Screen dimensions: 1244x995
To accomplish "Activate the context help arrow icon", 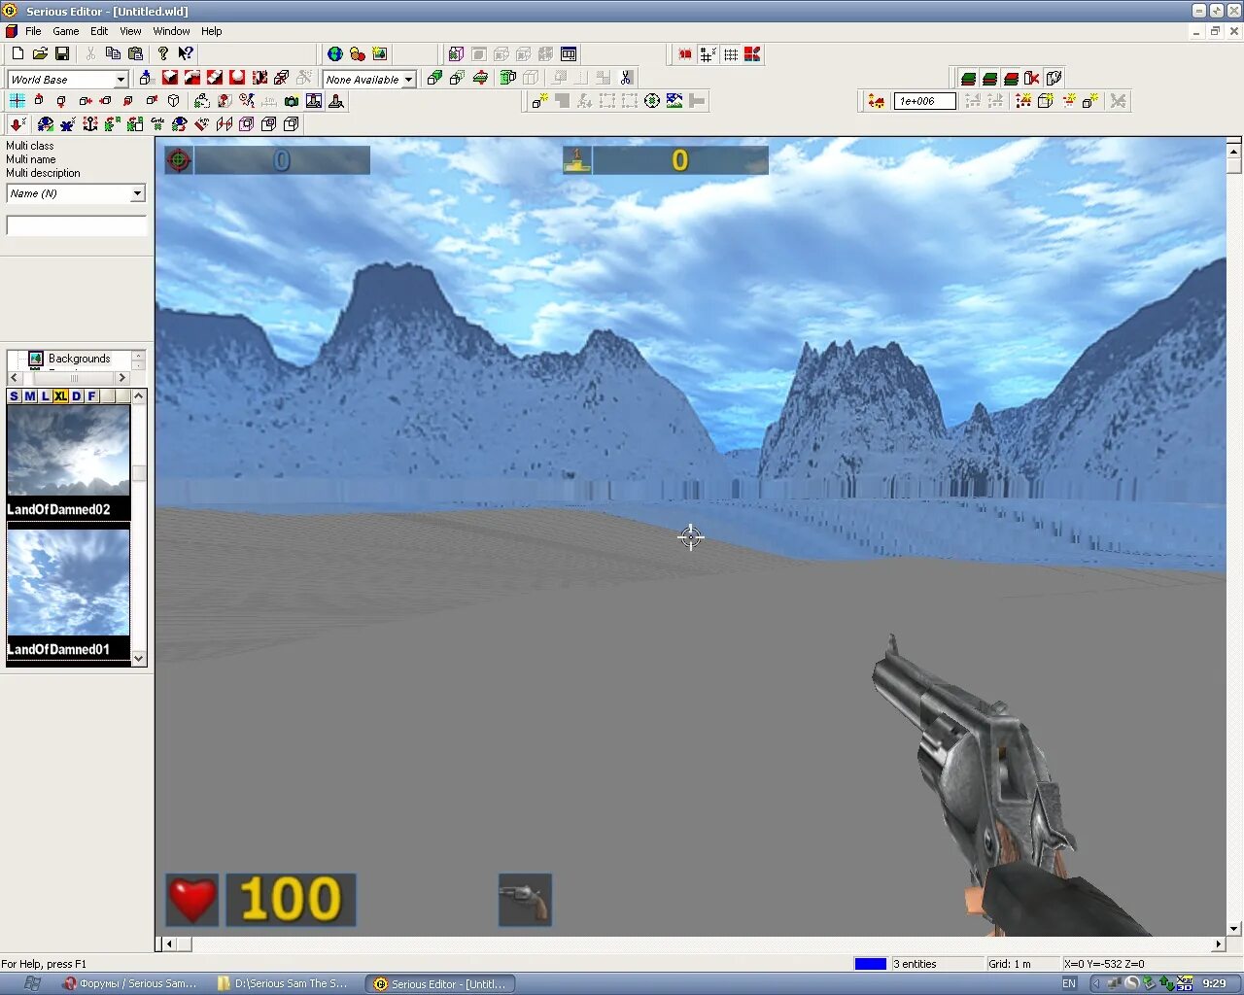I will click(x=186, y=53).
